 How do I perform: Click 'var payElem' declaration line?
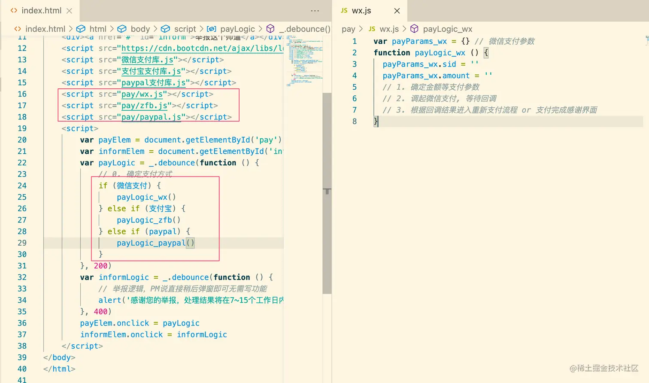pyautogui.click(x=181, y=140)
